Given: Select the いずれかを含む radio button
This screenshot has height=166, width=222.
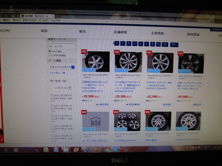Looking at the screenshot, I should tap(50, 55).
